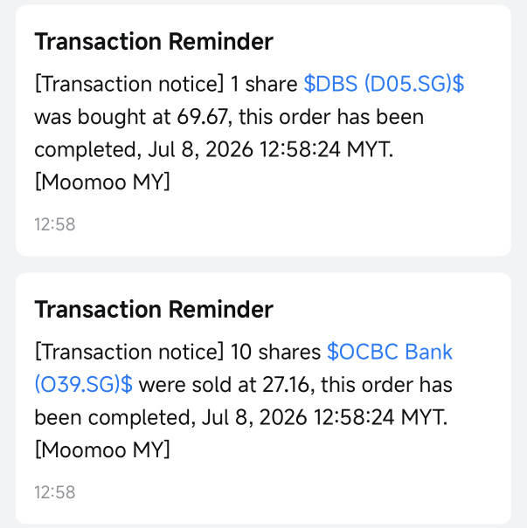Screen dimensions: 527x528
Task: Tap the 12:58 timestamp on DBS card
Action: (x=54, y=224)
